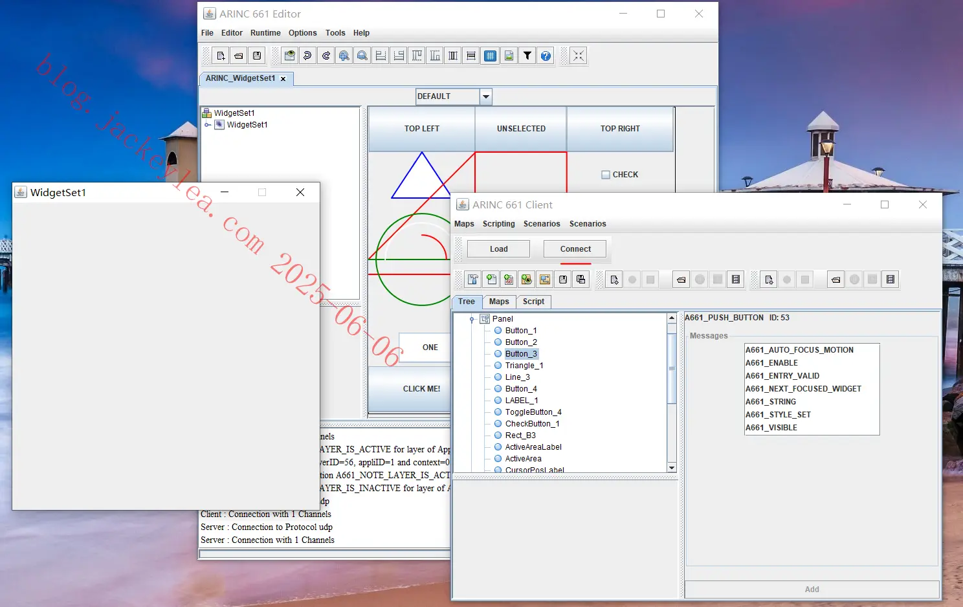Viewport: 963px width, 607px height.
Task: Click the add with eye icon in Client toolbar
Action: click(x=527, y=280)
